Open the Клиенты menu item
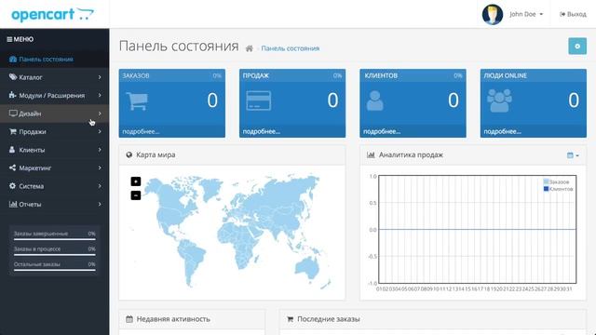Screen dimensions: 596x335 click(x=54, y=150)
